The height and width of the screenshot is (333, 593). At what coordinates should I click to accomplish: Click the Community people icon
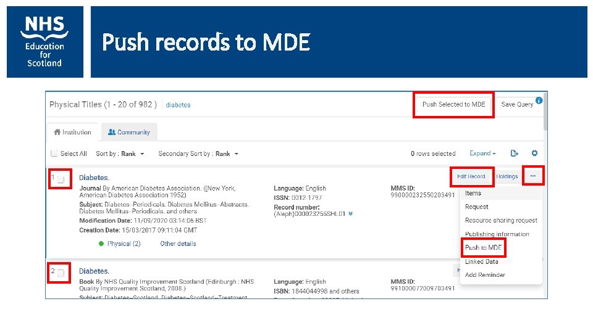(x=112, y=132)
